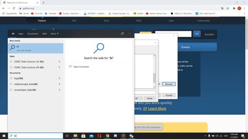The image size is (248, 139).
Task: Open the OBS bookmark
Action: [x=182, y=14]
